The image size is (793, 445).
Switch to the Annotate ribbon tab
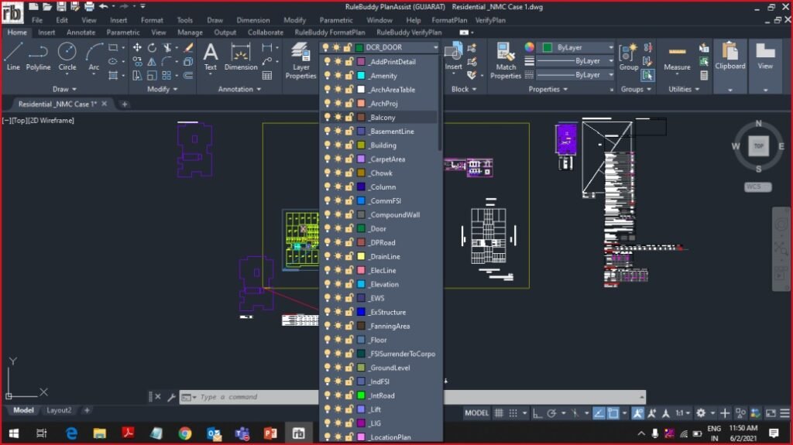(81, 33)
